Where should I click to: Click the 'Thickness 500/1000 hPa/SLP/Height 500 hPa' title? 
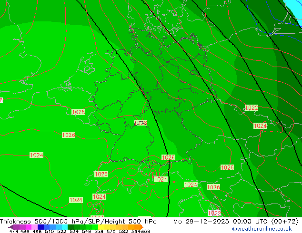pos(78,222)
